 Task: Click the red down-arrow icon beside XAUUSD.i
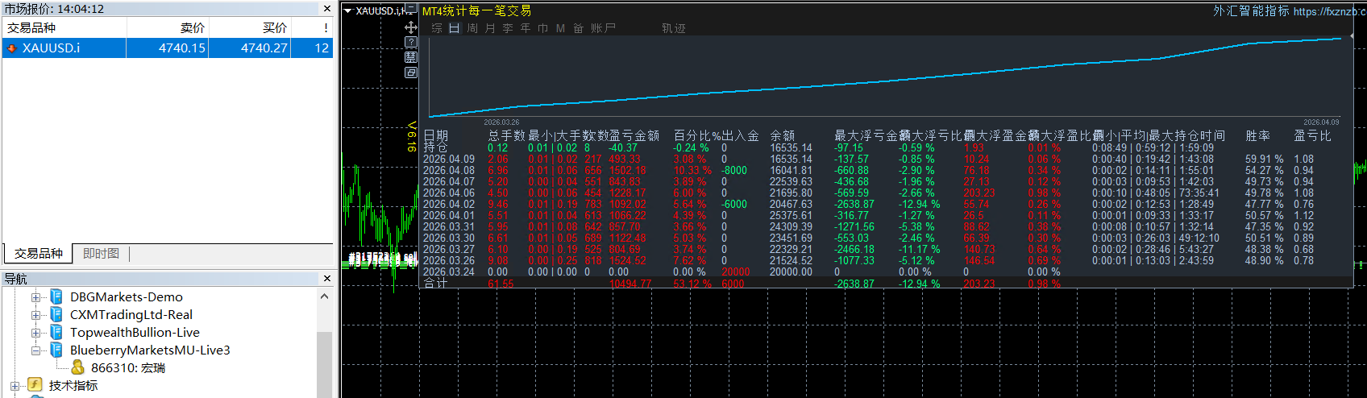tap(11, 48)
